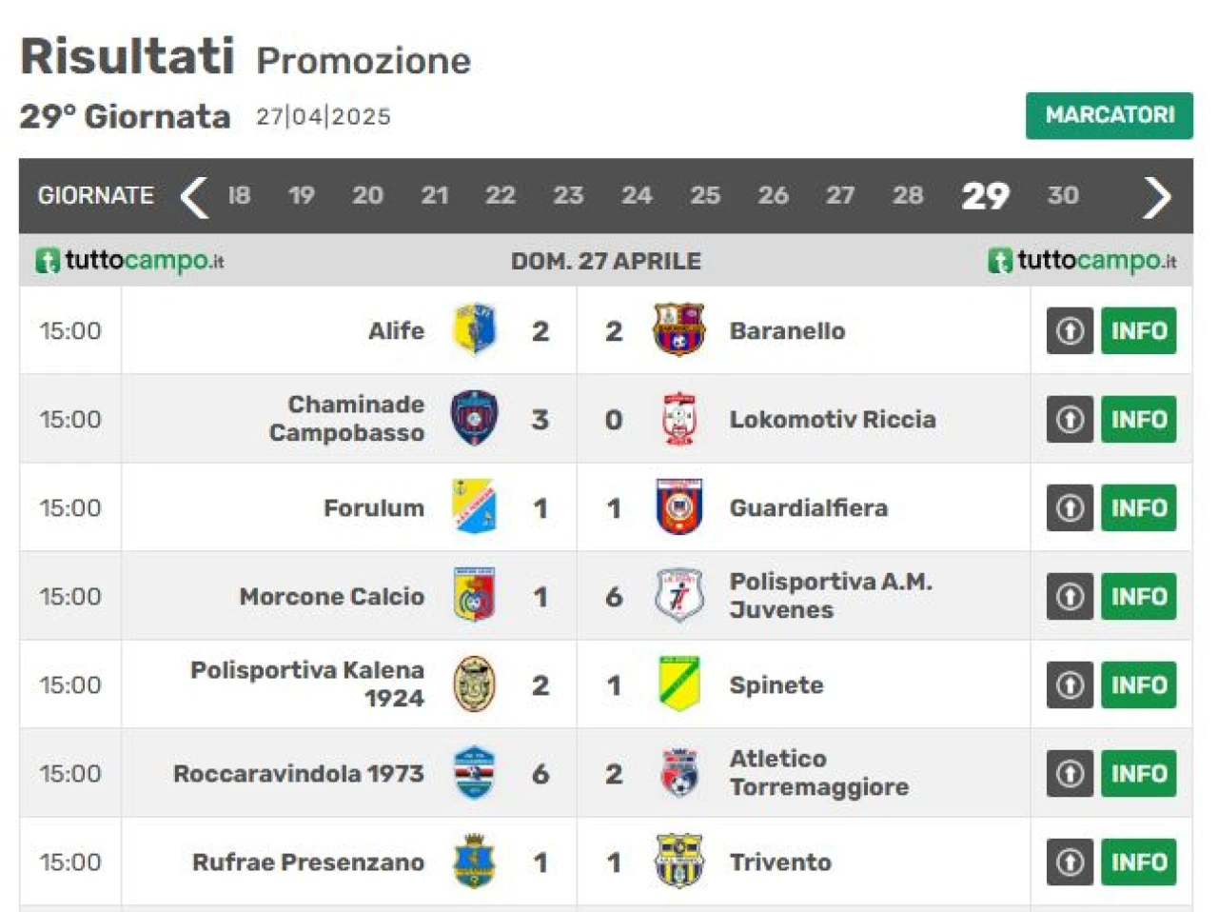Click the Spinete yellow-green shield crest

coord(678,684)
